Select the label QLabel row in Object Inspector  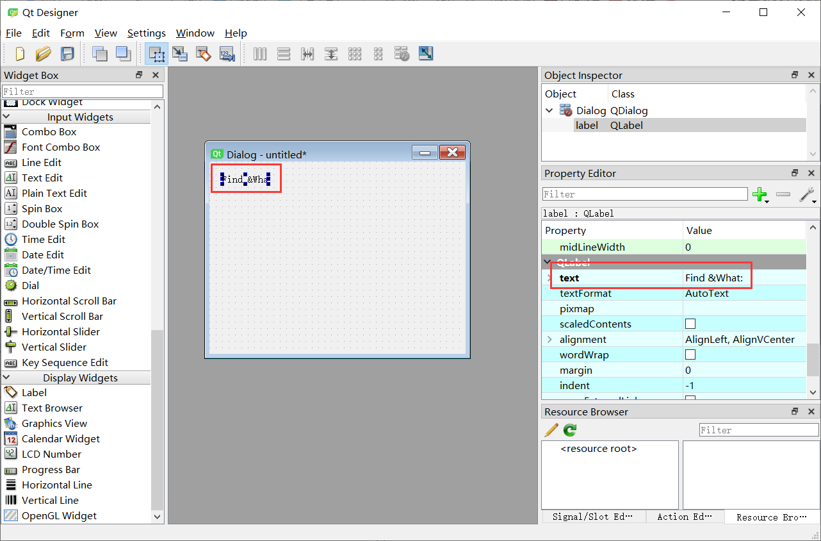coord(674,126)
